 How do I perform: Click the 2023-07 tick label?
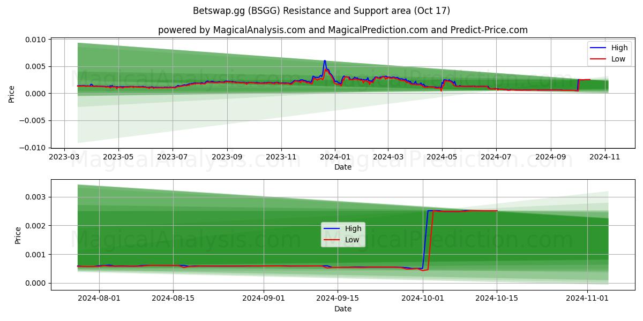click(x=173, y=157)
